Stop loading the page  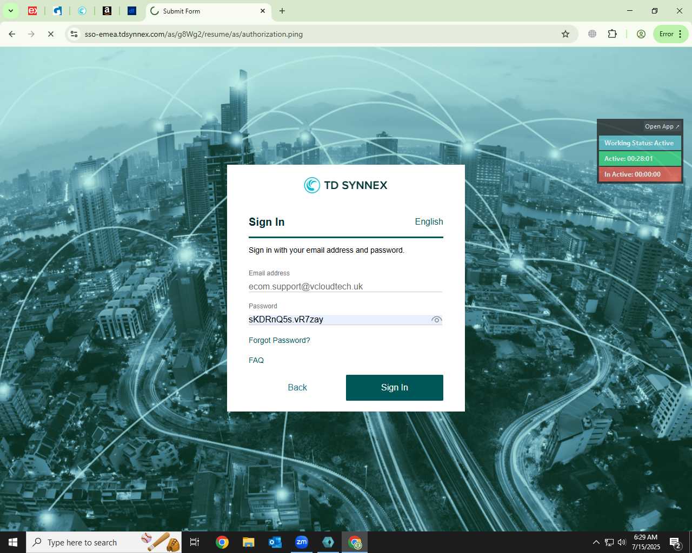tap(51, 34)
